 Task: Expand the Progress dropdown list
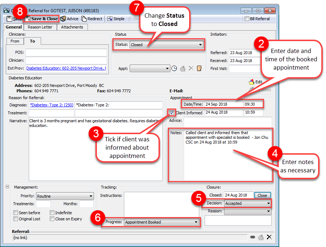coord(161,222)
